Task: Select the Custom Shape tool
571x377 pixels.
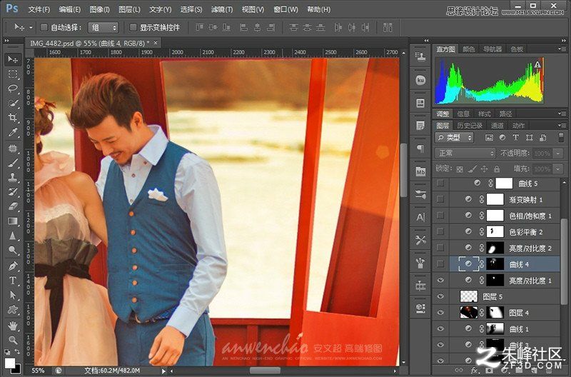Action: coord(13,310)
